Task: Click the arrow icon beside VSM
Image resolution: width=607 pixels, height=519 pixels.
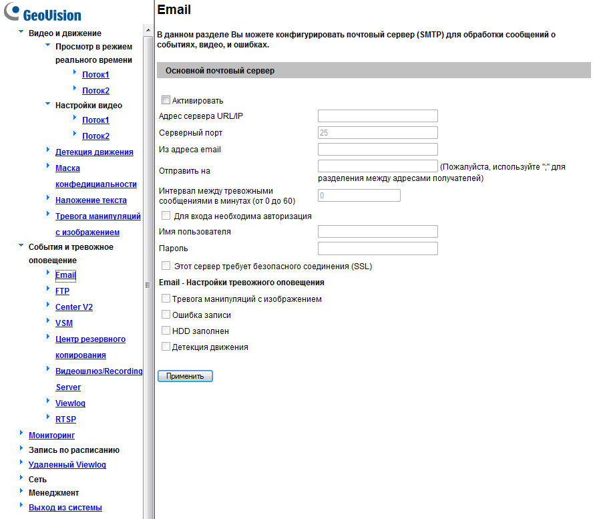Action: click(48, 321)
